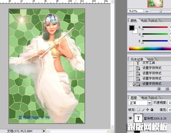Open the 路径 tab
The image size is (171, 133).
click(x=154, y=97)
